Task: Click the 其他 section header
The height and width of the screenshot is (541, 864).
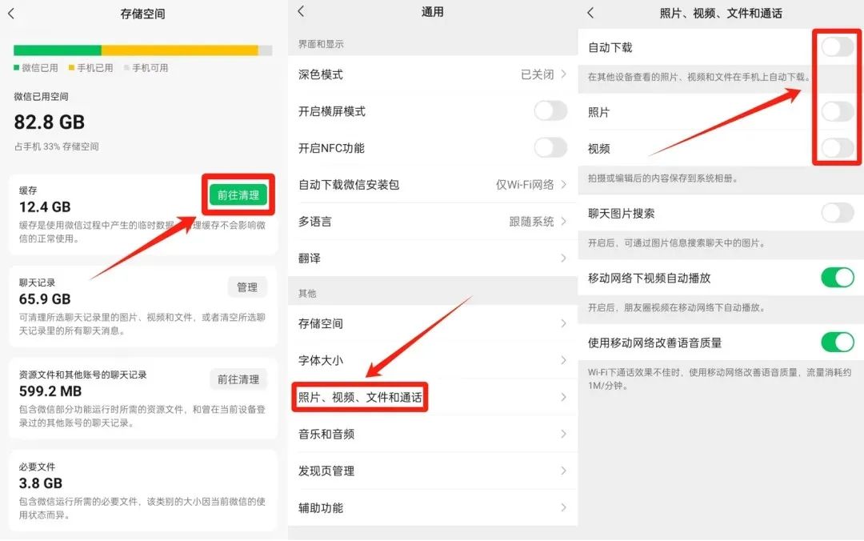Action: (307, 294)
